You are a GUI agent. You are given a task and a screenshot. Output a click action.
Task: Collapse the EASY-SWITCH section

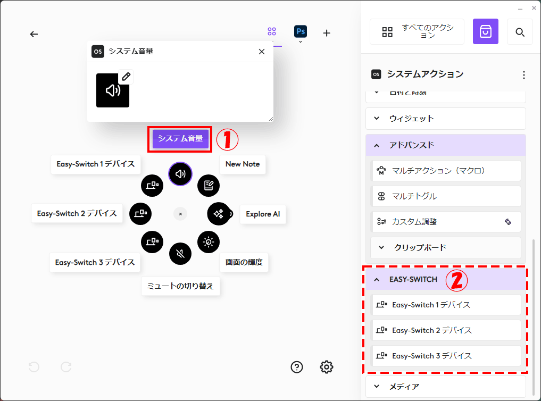click(x=377, y=279)
